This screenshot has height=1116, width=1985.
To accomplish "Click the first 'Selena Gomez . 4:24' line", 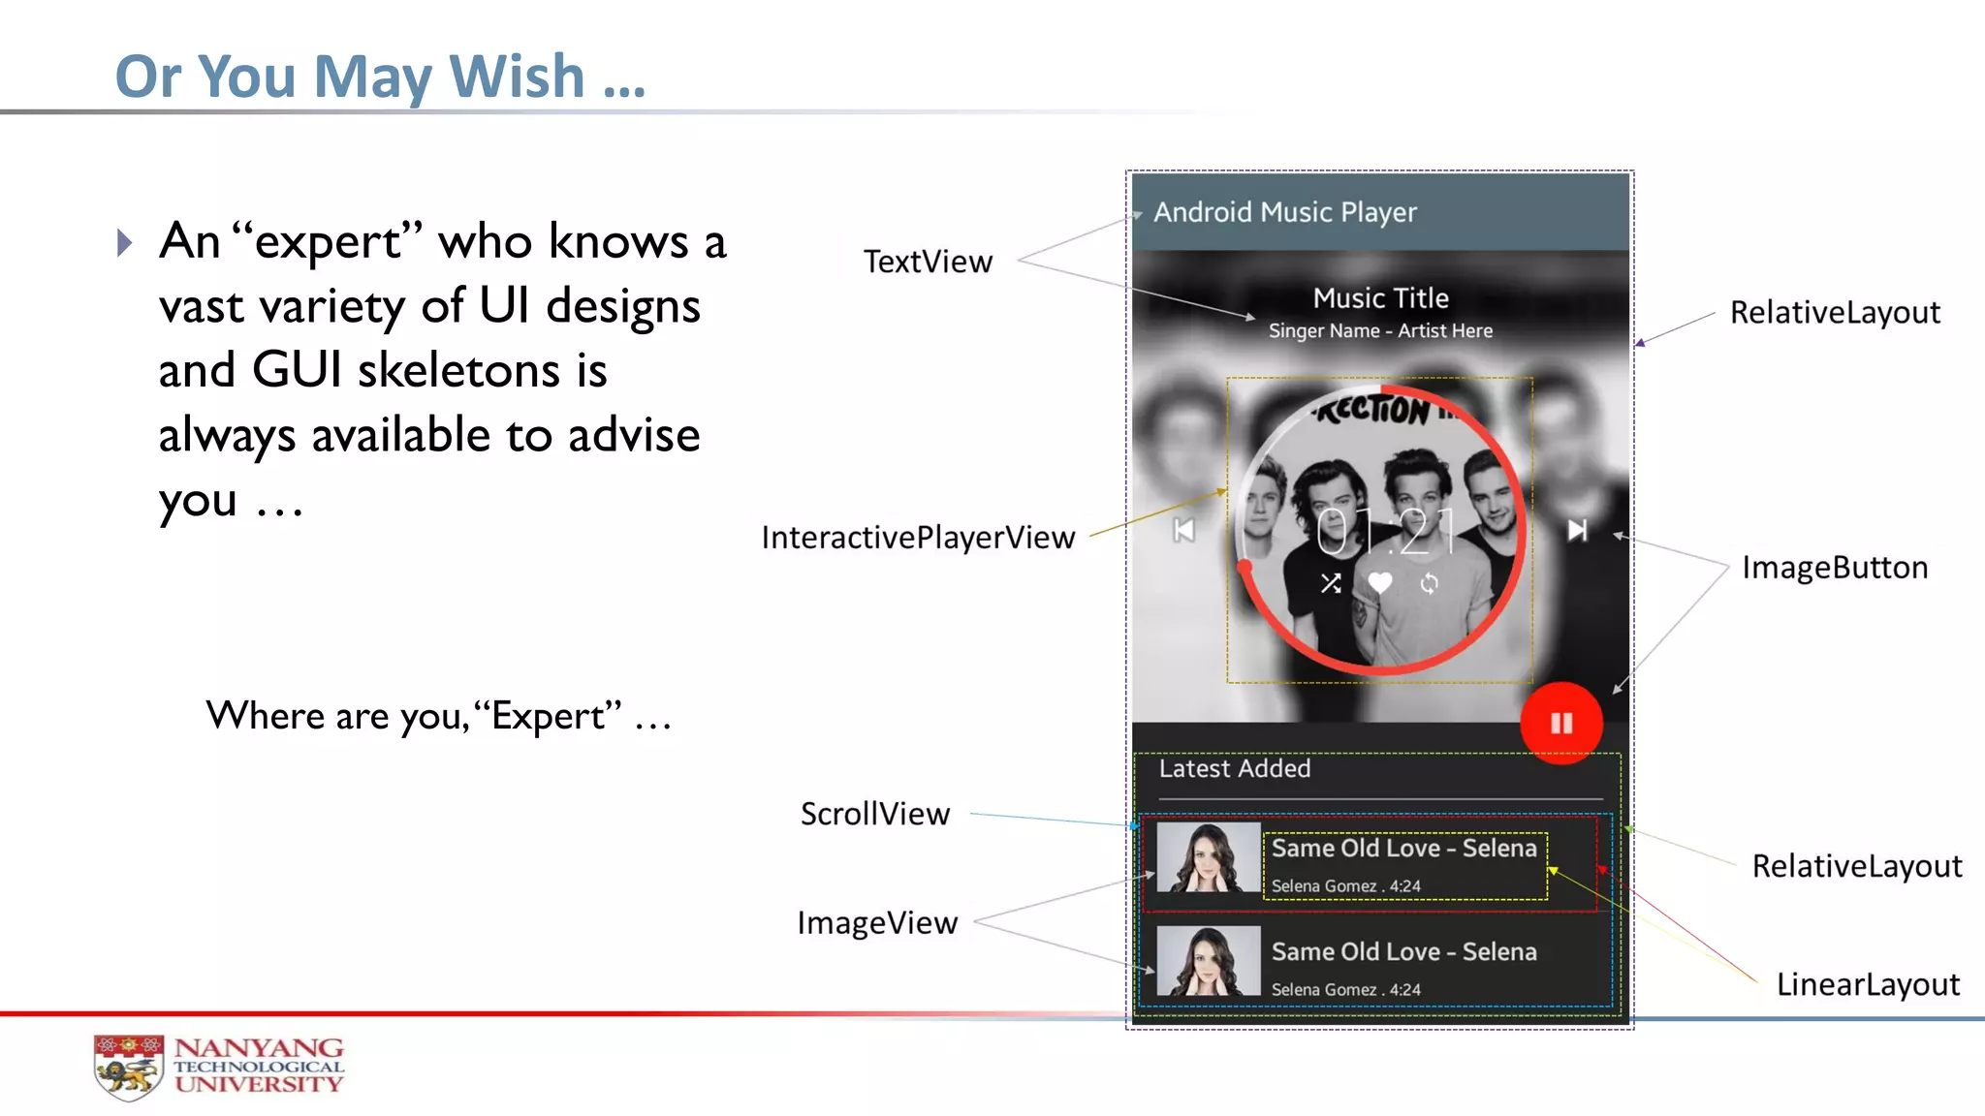I will 1345,885.
